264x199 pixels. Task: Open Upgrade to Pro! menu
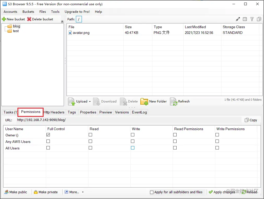point(77,12)
